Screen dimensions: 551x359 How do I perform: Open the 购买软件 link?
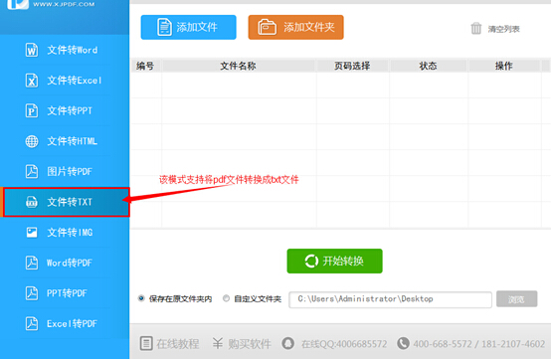pos(250,343)
